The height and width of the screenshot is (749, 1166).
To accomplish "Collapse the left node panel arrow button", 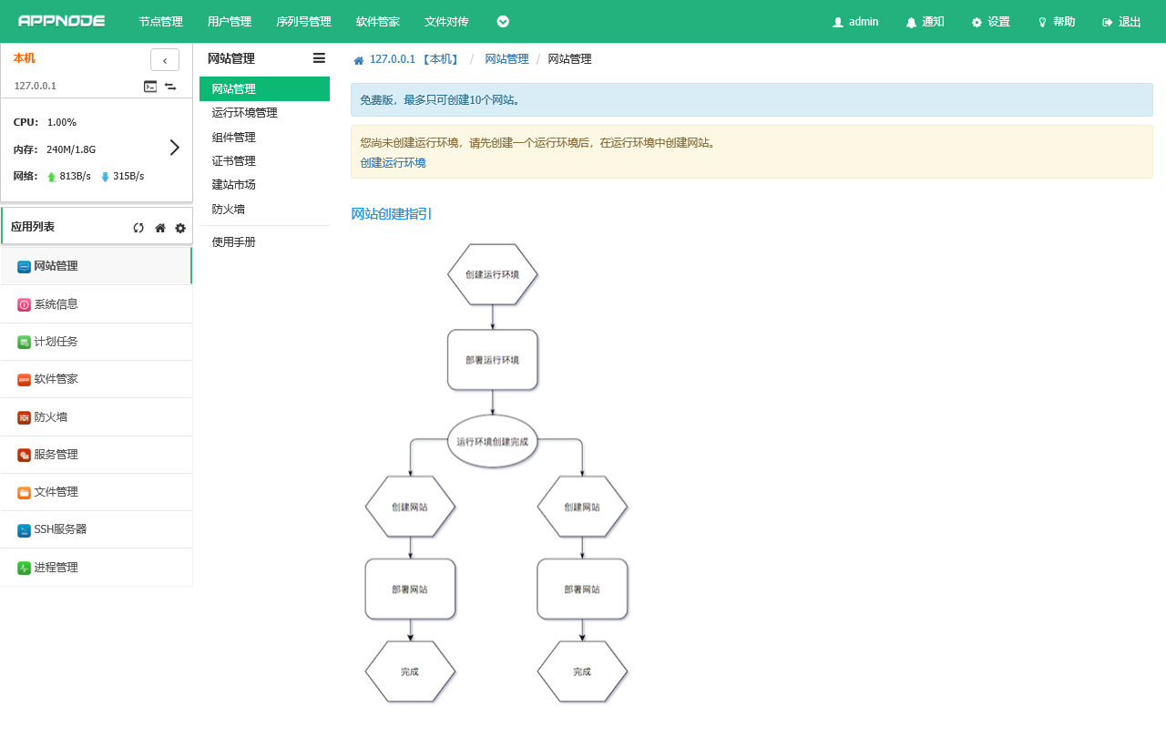I will (x=165, y=60).
